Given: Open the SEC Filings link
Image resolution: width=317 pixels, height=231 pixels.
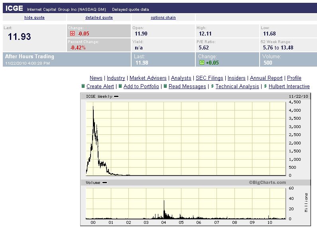Looking at the screenshot, I should (x=209, y=78).
